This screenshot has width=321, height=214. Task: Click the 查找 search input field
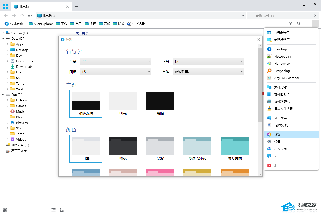pyautogui.click(x=280, y=16)
